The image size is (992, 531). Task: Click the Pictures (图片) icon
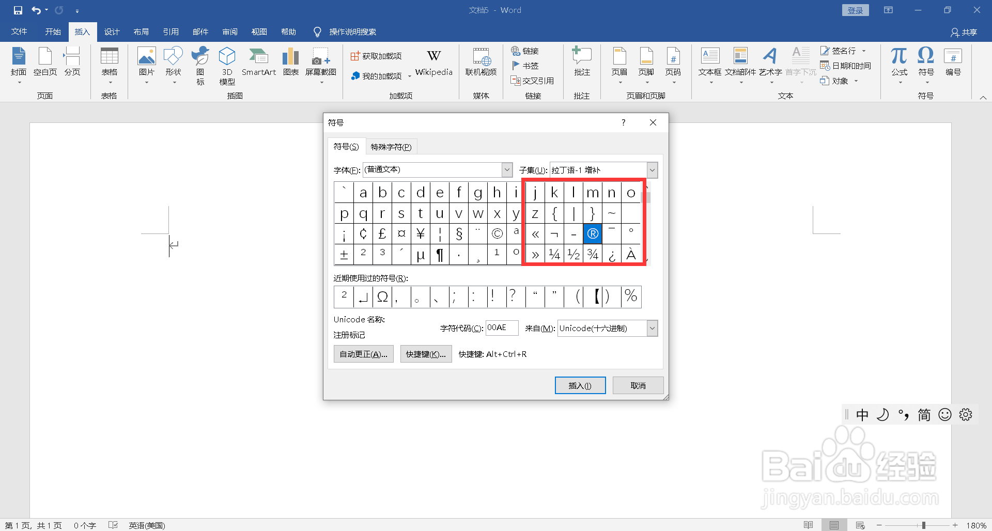[x=147, y=66]
